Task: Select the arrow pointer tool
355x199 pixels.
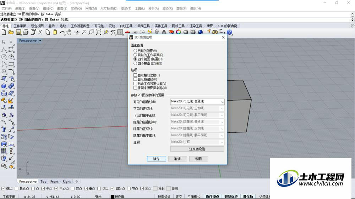Action: tap(4, 42)
